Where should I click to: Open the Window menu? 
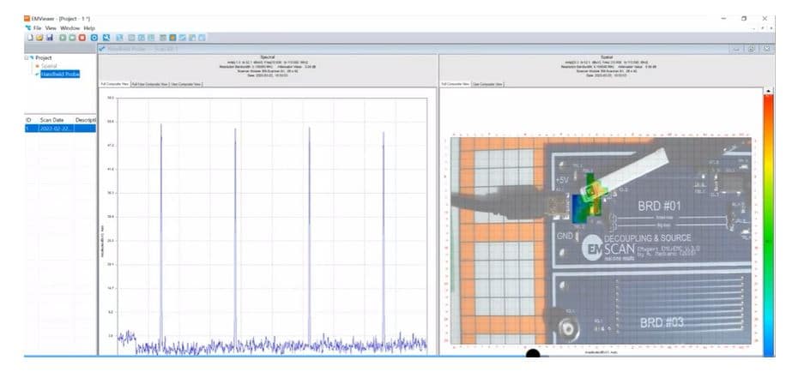[70, 27]
